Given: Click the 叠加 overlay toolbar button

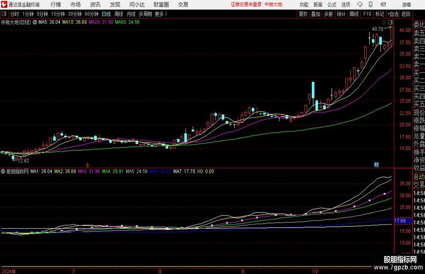Looking at the screenshot, I should (x=316, y=14).
